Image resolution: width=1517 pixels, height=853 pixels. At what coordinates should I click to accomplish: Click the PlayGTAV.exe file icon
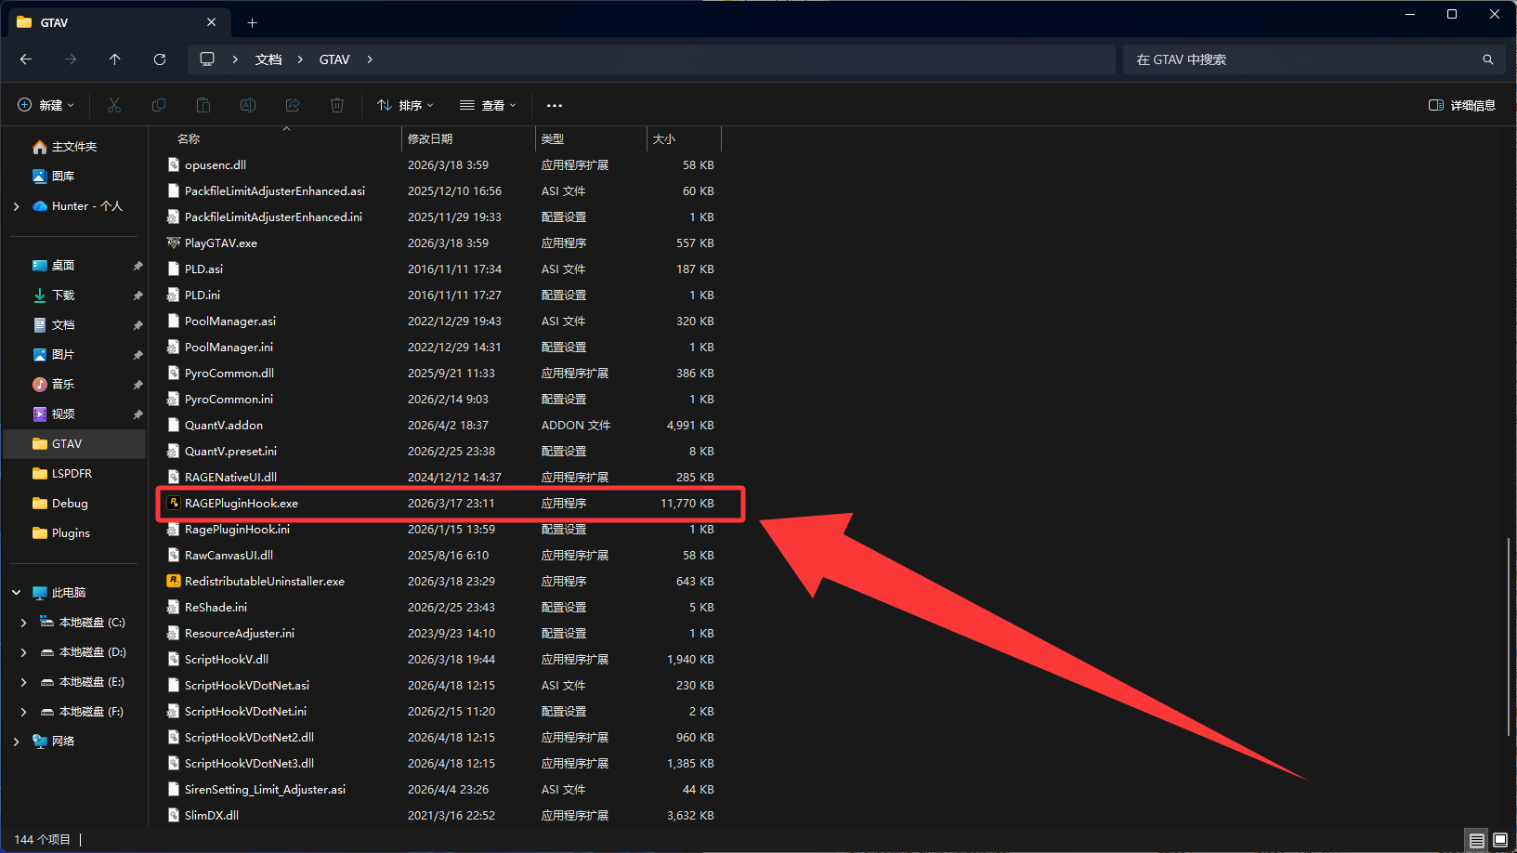(174, 243)
